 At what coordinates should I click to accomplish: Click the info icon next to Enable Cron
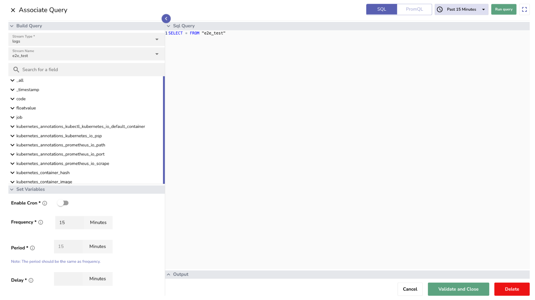coord(45,203)
